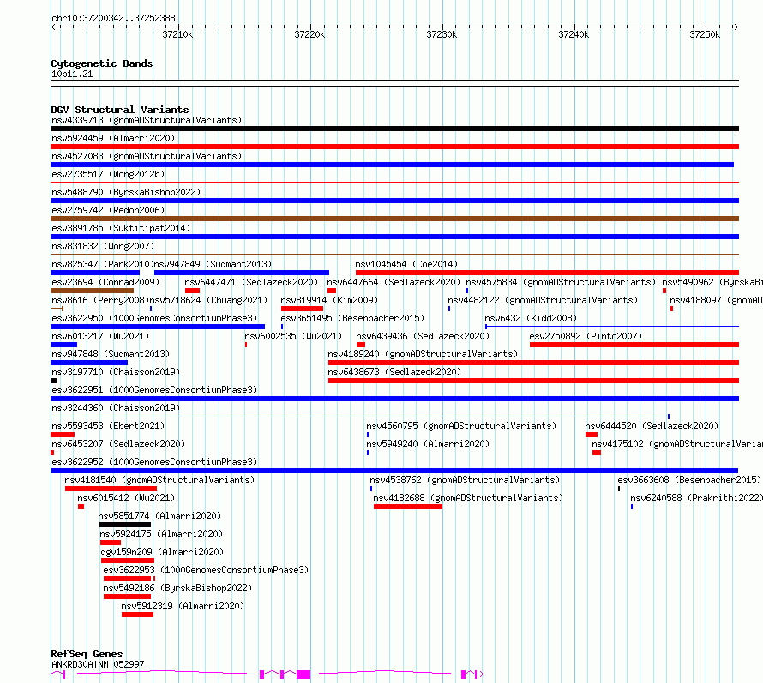Open esv3891785 (Suktitipat2014) variant

[121, 228]
